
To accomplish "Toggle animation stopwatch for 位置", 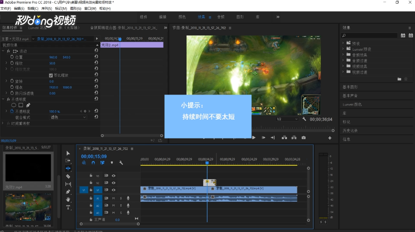I will (x=12, y=57).
